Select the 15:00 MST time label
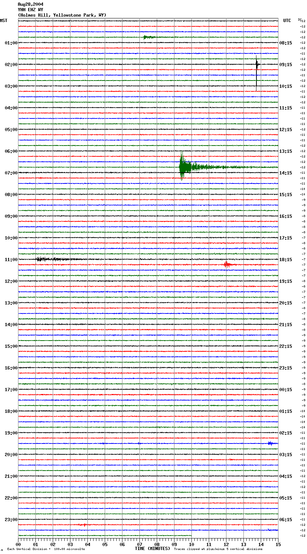The width and height of the screenshot is (307, 554). (11, 346)
